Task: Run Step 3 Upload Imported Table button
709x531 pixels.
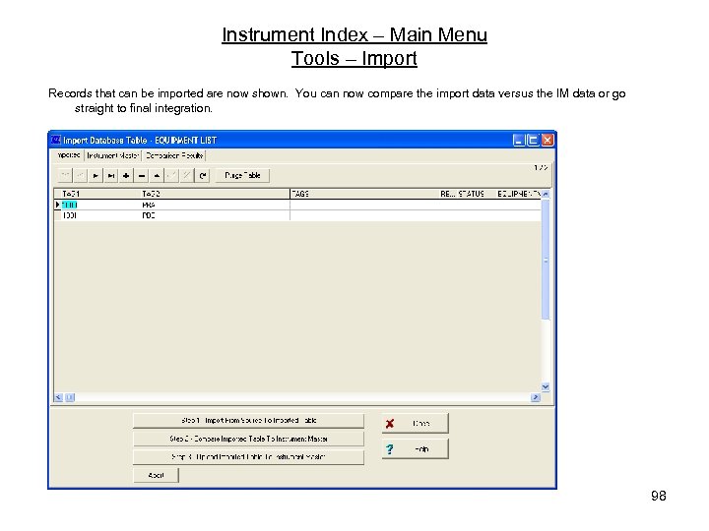Action: (x=248, y=456)
